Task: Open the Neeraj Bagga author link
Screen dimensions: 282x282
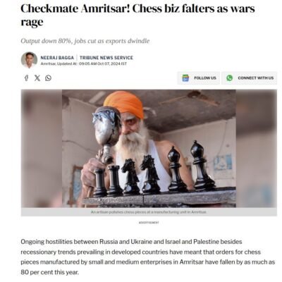Action: pos(57,58)
